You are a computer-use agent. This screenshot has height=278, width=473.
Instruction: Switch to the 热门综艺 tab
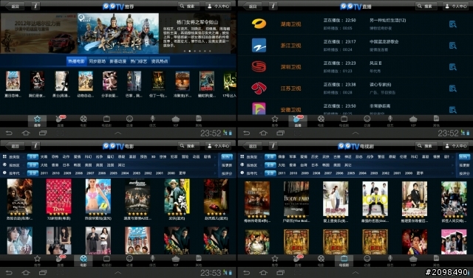tap(139, 61)
